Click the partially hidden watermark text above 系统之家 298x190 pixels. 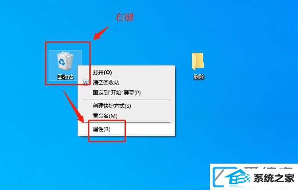[x=268, y=168]
